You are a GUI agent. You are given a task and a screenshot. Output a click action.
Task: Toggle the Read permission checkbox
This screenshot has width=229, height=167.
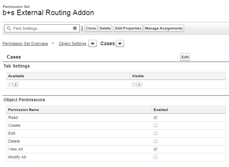click(x=155, y=117)
